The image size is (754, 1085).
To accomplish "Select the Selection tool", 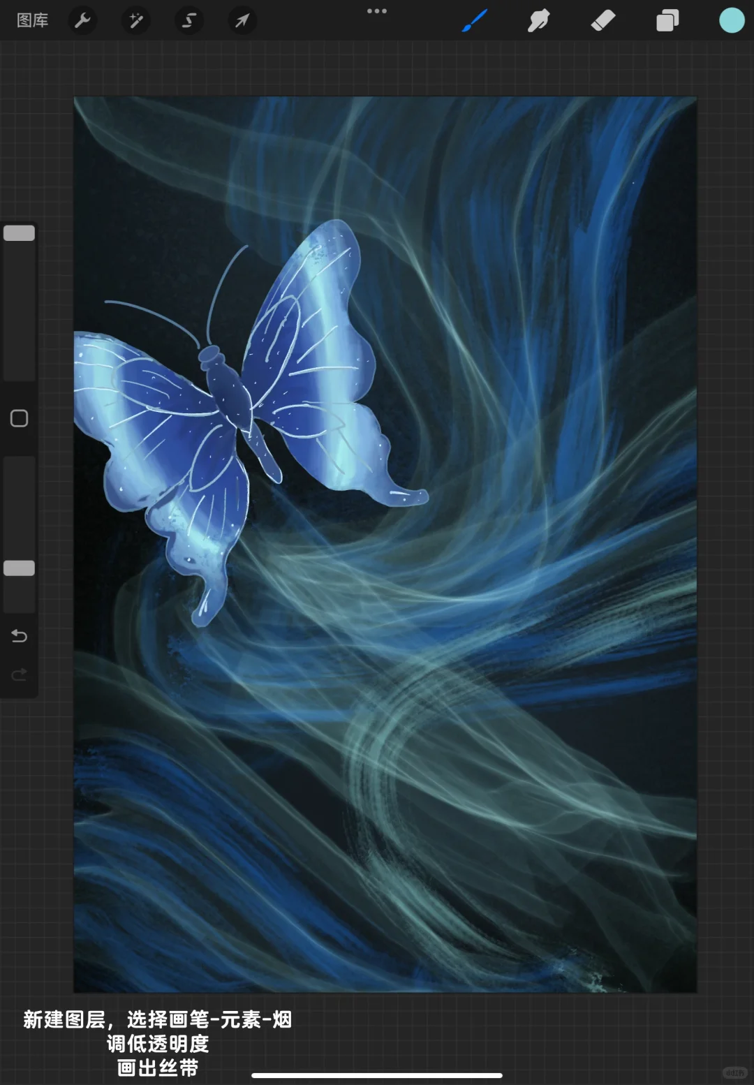I will point(188,20).
